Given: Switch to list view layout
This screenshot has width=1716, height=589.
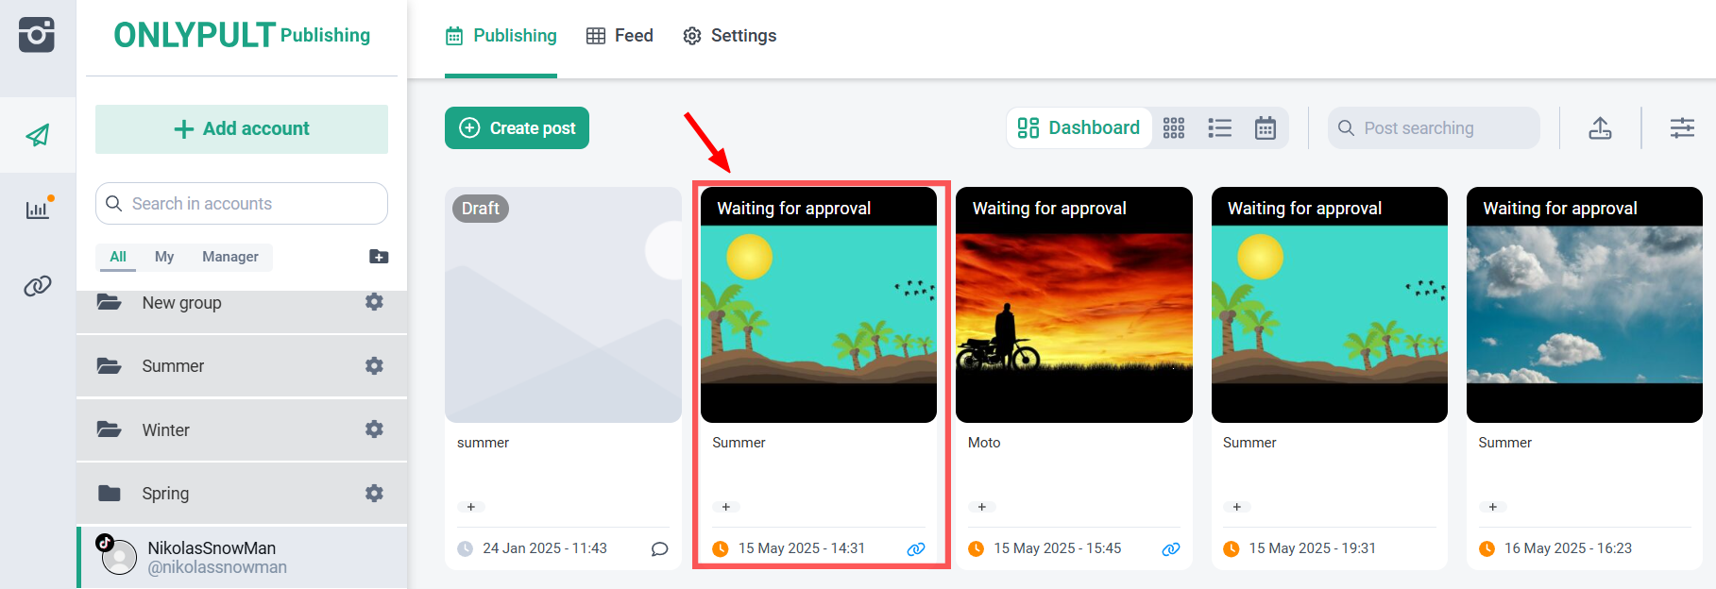Looking at the screenshot, I should (1219, 128).
